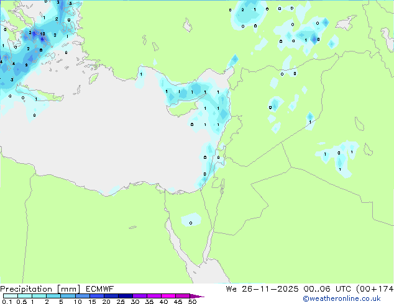Click the bright magenta 40–45 mm legend box
The width and height of the screenshot is (394, 304).
pyautogui.click(x=168, y=296)
